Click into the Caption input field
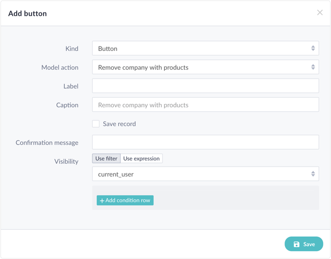Viewport: 331px width, 259px height. point(205,105)
